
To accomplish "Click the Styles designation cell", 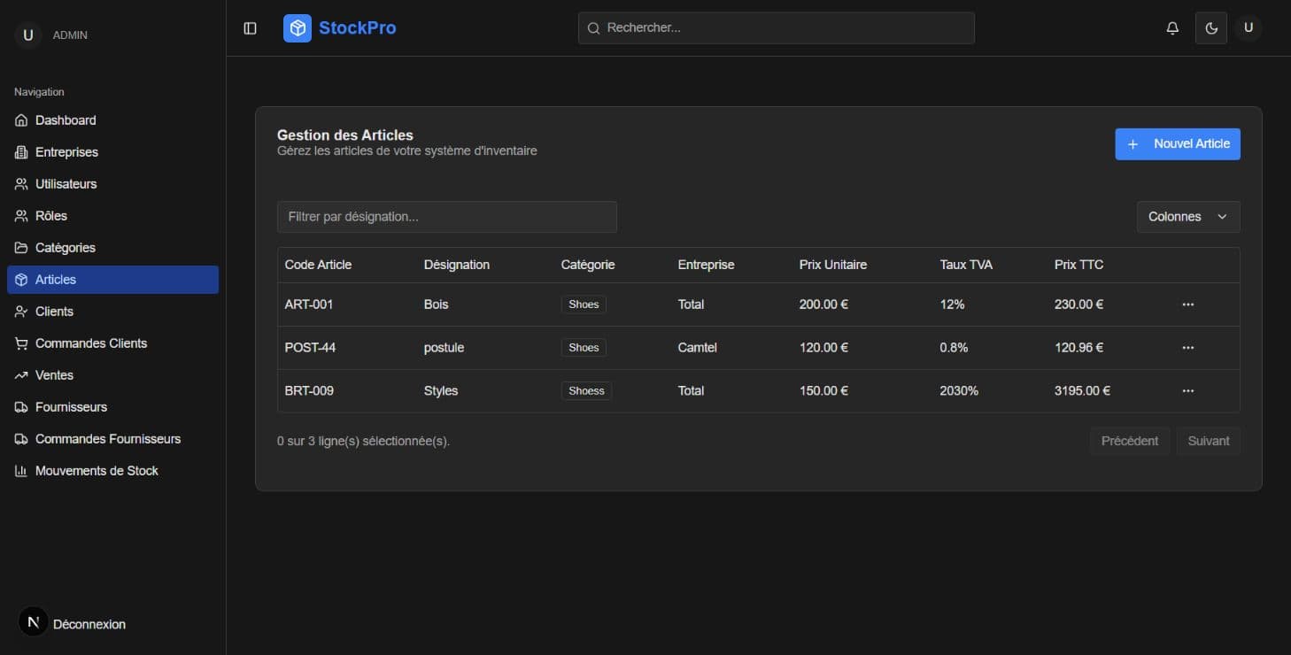I will 441,390.
